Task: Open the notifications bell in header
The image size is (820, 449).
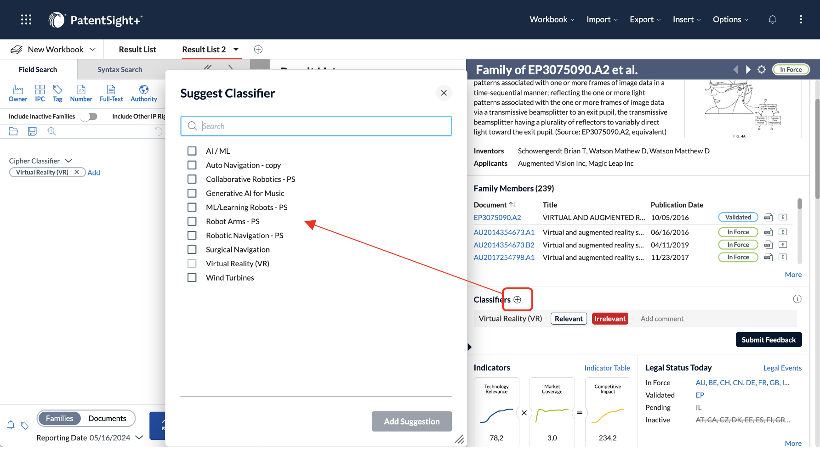Action: click(773, 19)
